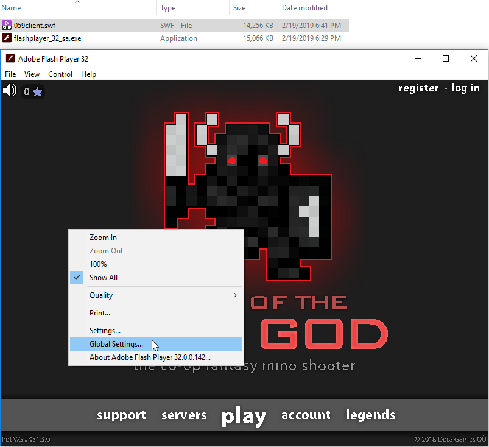
Task: Sort files by Date modified column
Action: coord(304,8)
